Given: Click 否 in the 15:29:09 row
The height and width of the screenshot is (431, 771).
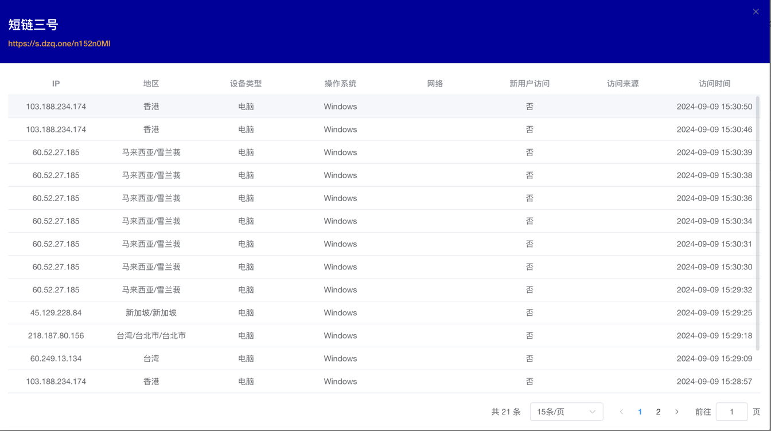Looking at the screenshot, I should click(x=529, y=359).
